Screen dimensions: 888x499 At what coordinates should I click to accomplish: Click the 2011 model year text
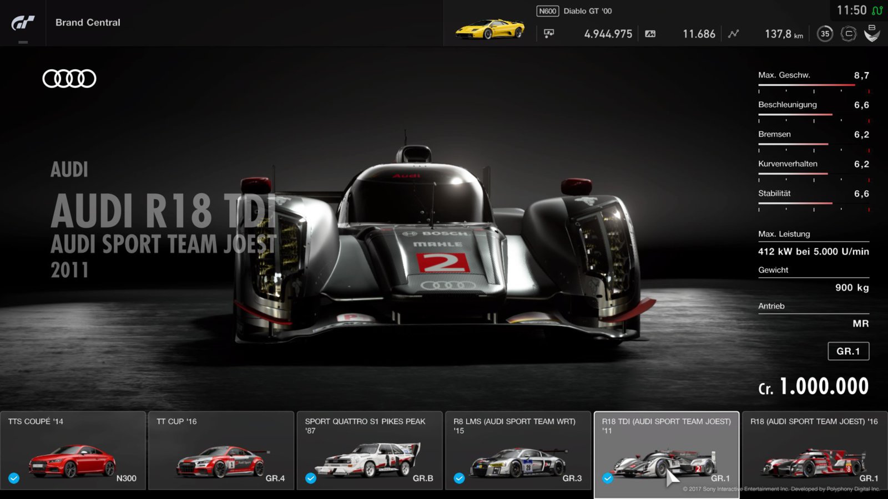[x=69, y=270]
